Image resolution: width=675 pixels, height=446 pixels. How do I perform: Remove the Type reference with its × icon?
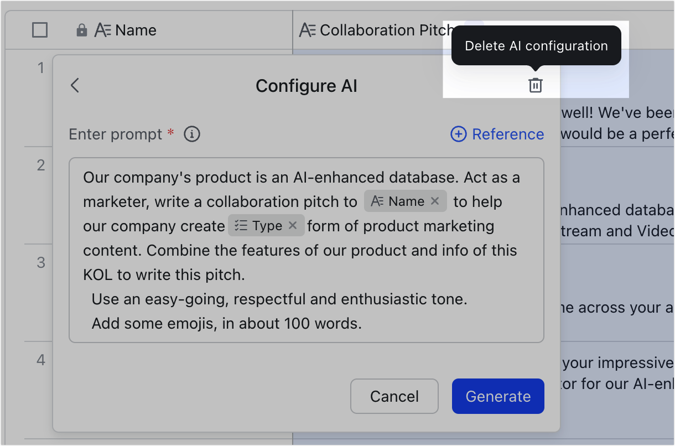coord(293,225)
